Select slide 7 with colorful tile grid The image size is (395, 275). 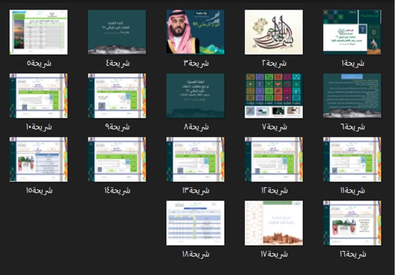point(274,96)
